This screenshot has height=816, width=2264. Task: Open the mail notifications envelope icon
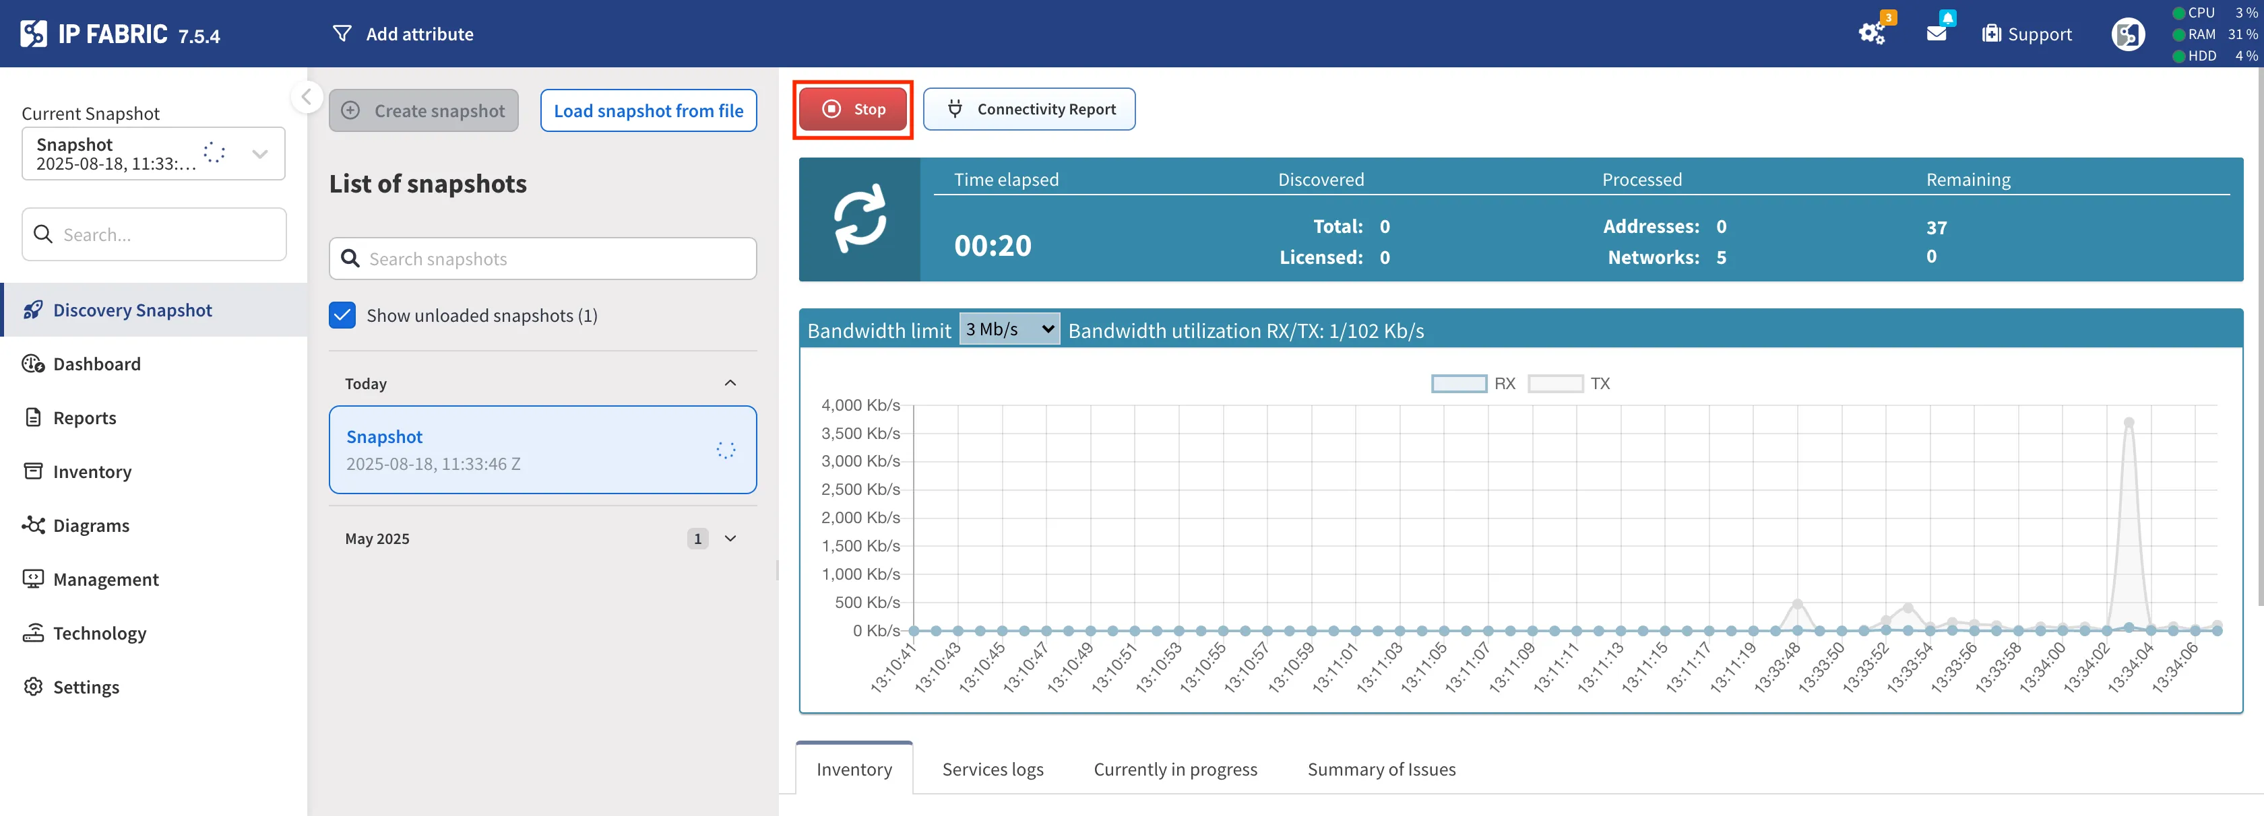[x=1936, y=34]
